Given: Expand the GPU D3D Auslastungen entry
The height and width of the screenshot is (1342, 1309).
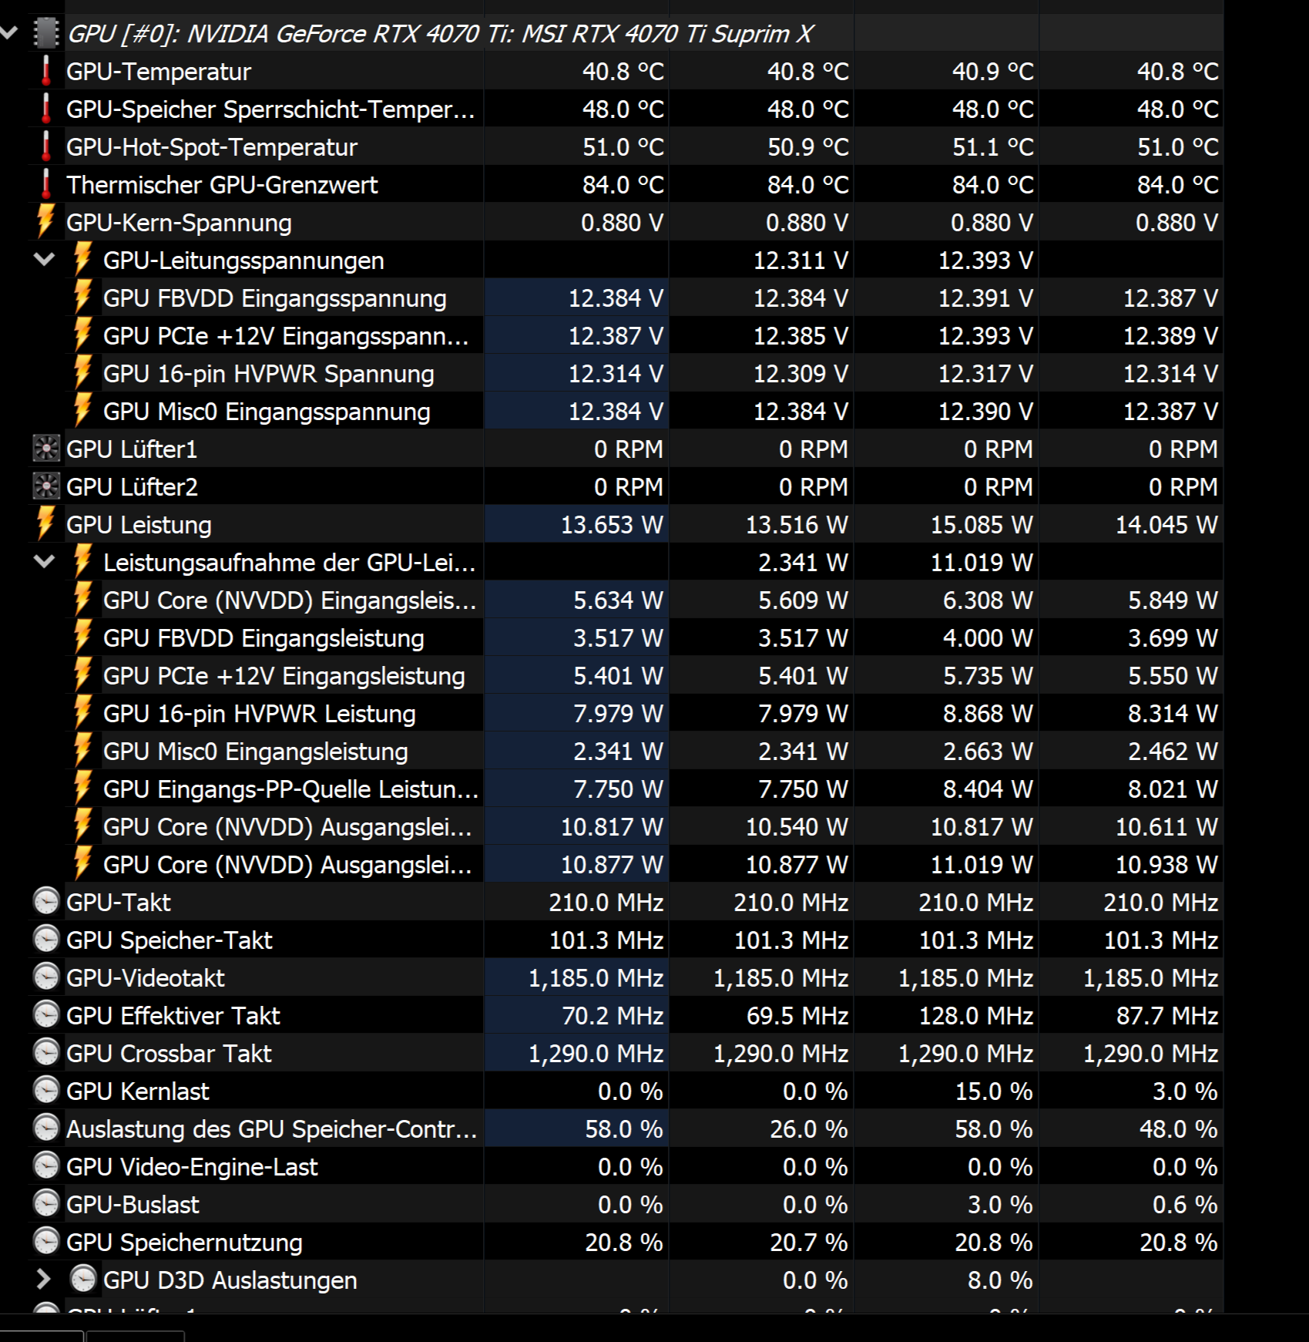Looking at the screenshot, I should click(x=45, y=1280).
